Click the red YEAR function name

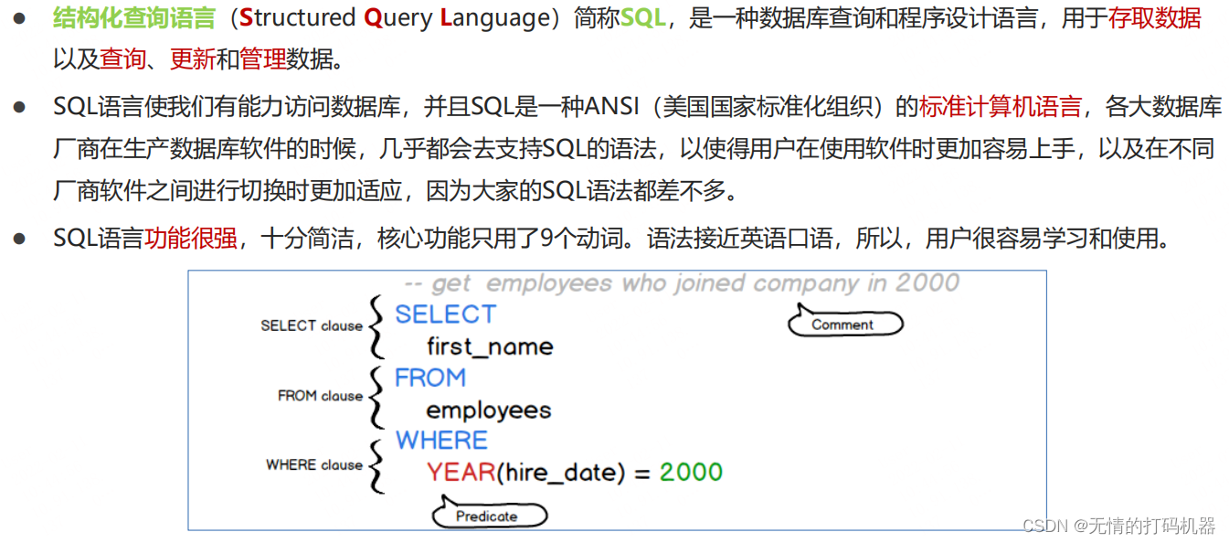[461, 473]
